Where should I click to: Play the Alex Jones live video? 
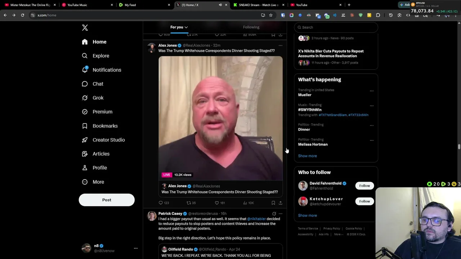click(220, 118)
